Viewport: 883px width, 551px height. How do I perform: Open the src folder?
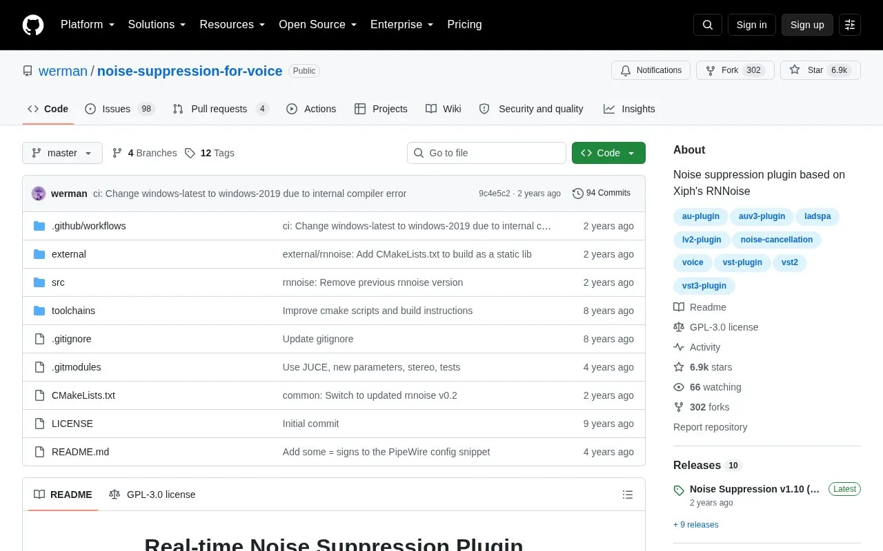point(58,282)
